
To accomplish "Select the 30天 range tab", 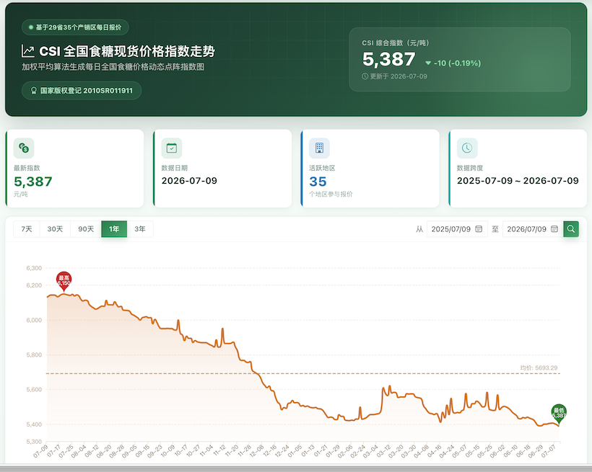I will click(x=55, y=229).
